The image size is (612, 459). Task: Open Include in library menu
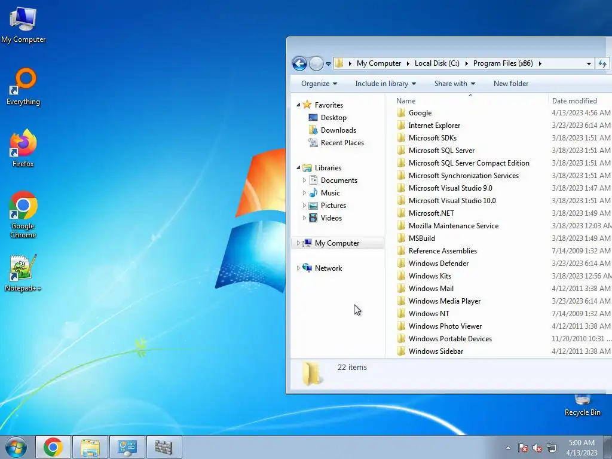pyautogui.click(x=385, y=84)
